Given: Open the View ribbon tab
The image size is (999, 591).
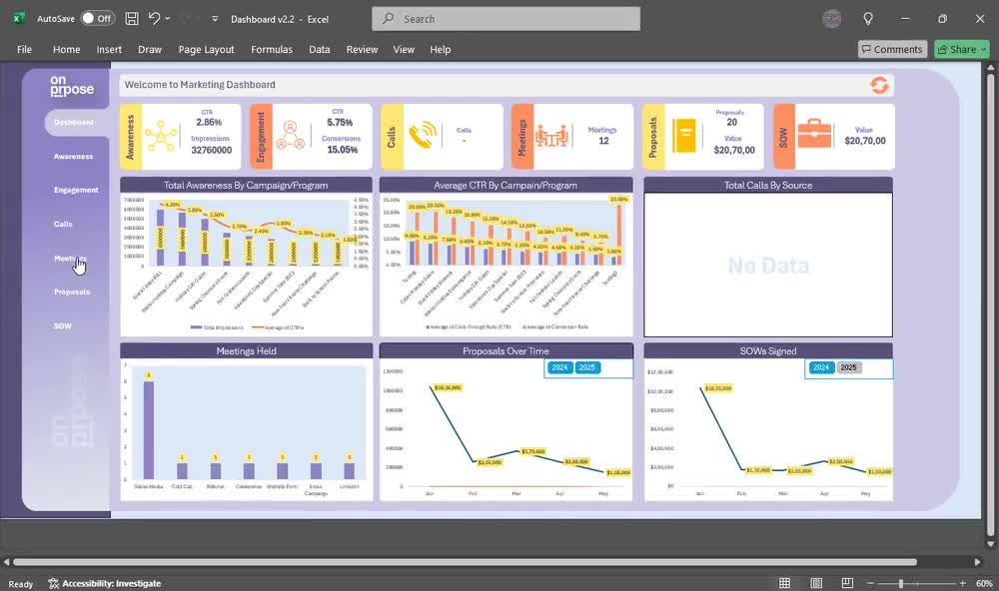Looking at the screenshot, I should pos(404,49).
